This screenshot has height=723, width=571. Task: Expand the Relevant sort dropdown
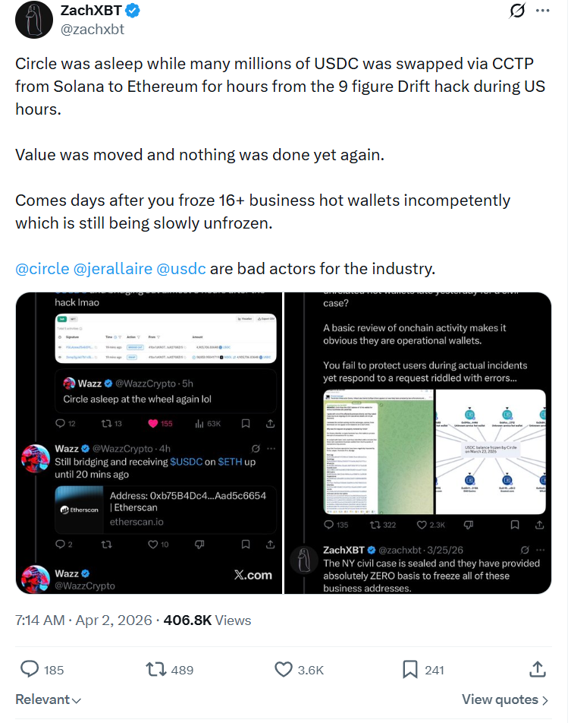tap(48, 699)
